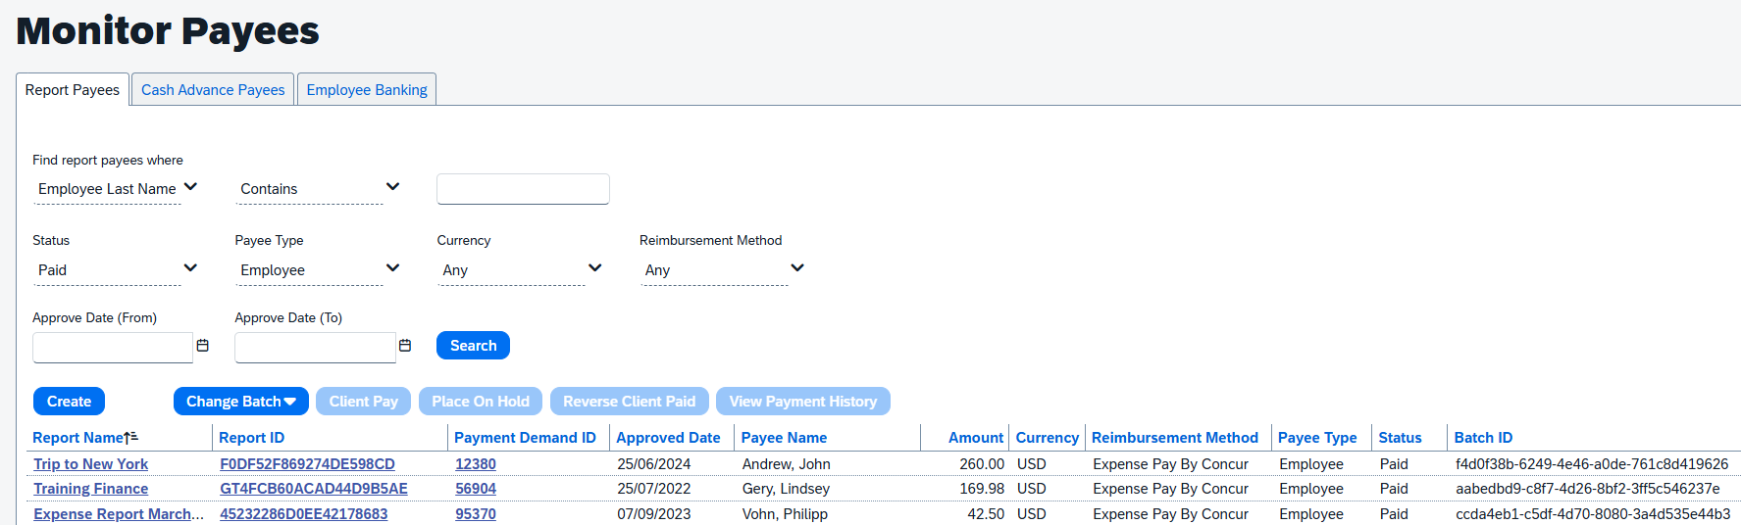This screenshot has width=1741, height=525.
Task: Open the Contains operator dropdown
Action: [x=319, y=189]
